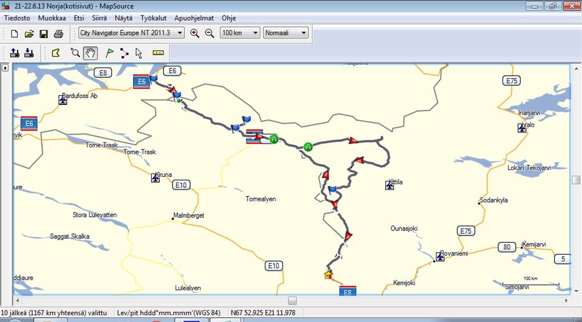The width and height of the screenshot is (582, 322).
Task: Expand the side panel with arrow button
Action: (5, 68)
